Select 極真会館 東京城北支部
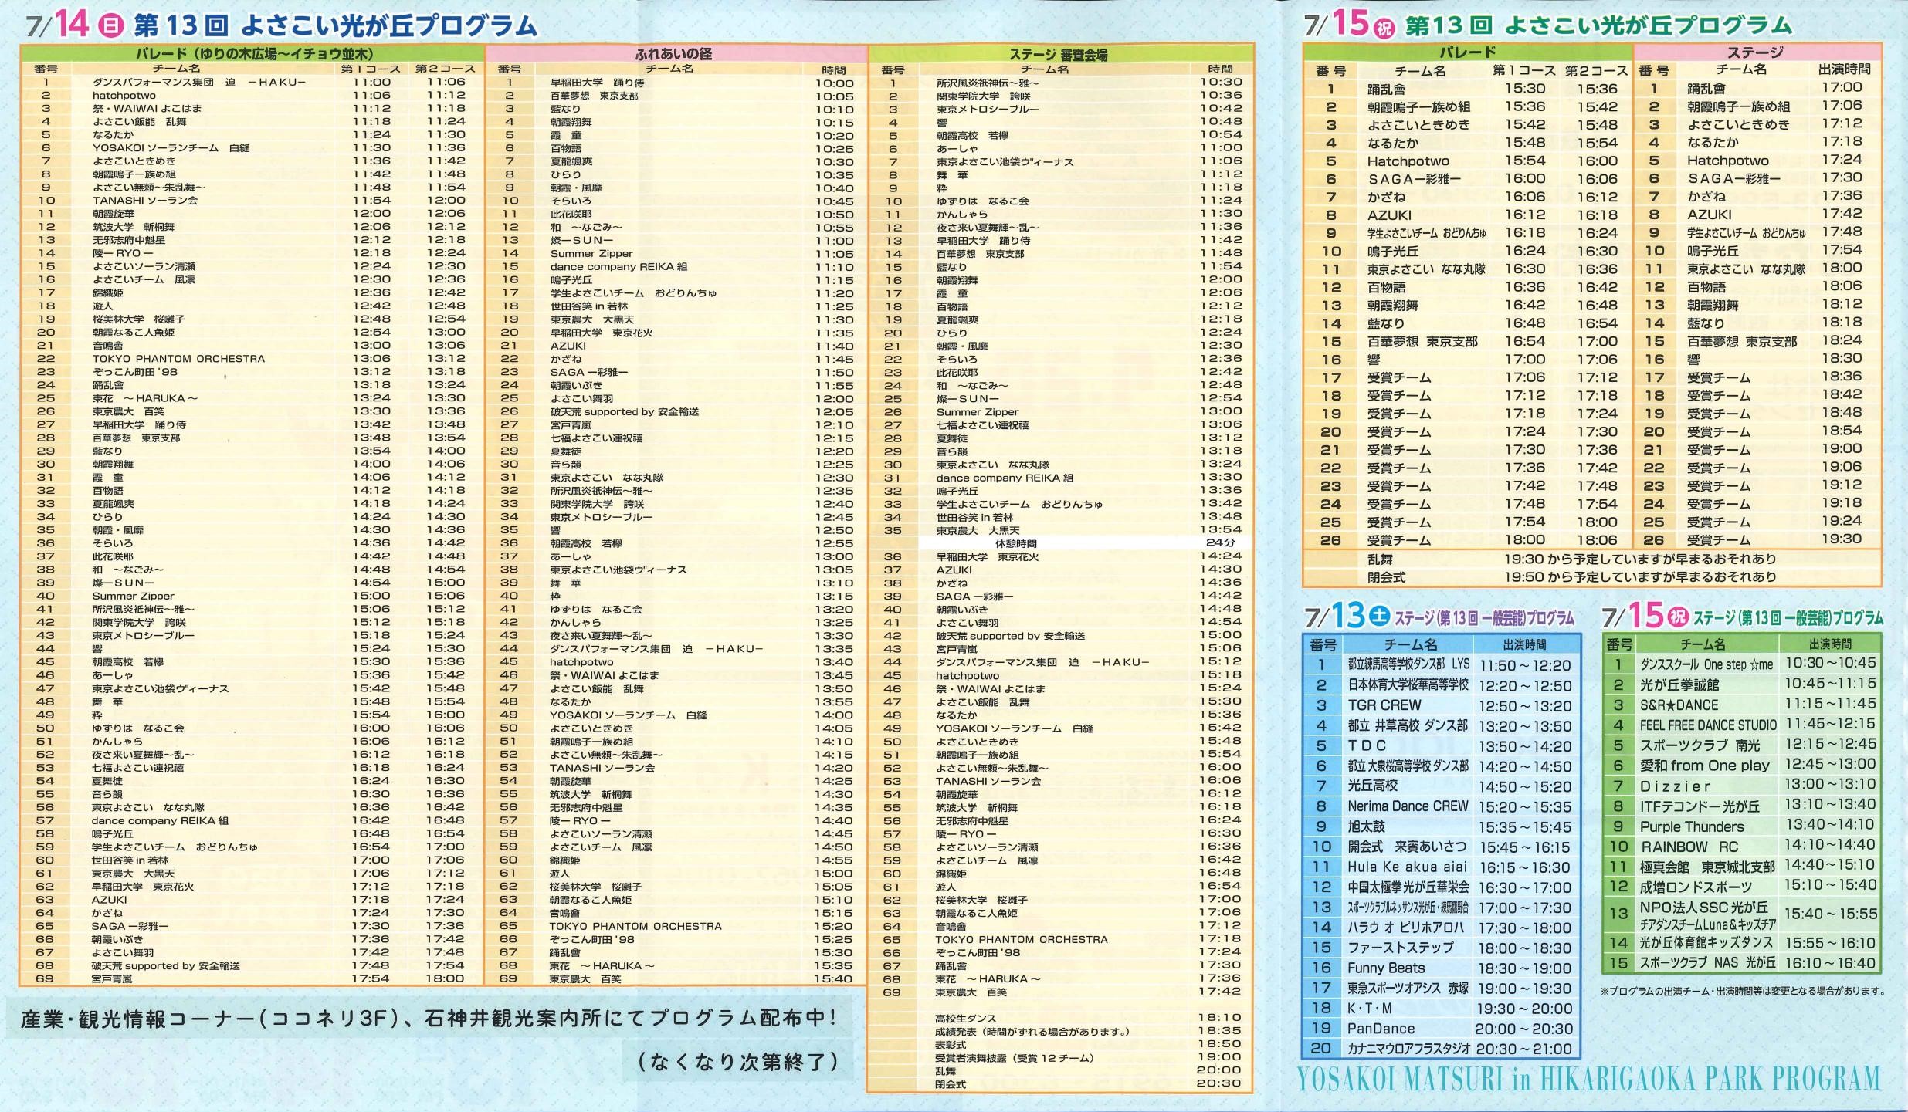 (1707, 867)
